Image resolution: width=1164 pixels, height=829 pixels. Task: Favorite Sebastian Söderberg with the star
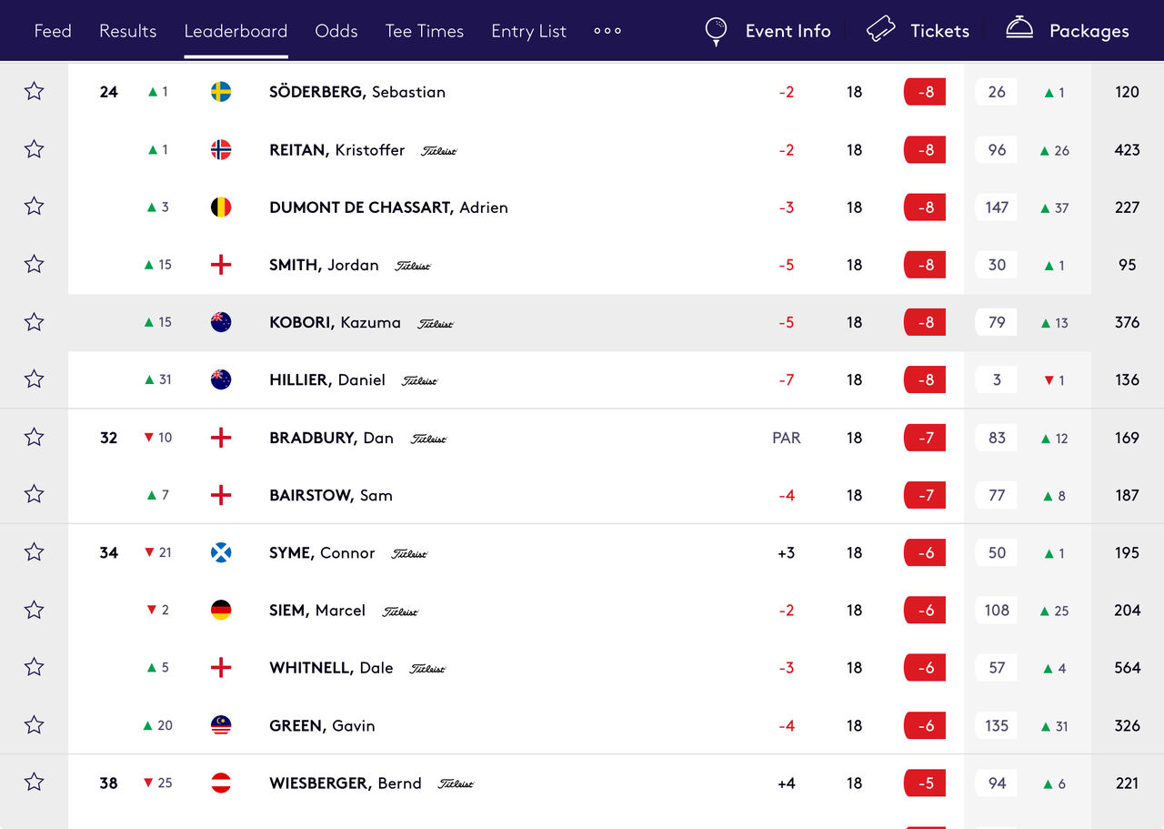[x=34, y=91]
